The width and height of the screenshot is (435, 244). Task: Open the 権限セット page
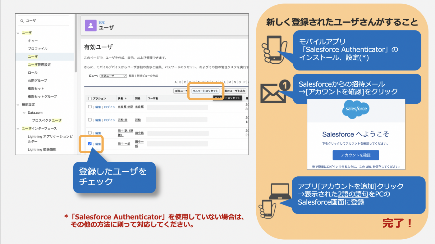click(36, 89)
